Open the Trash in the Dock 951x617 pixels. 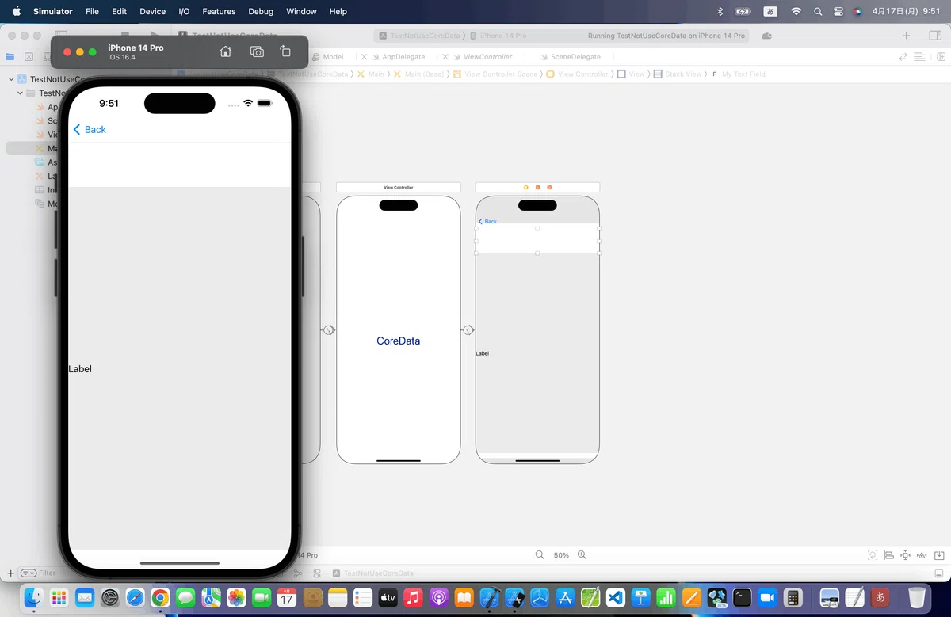click(x=916, y=597)
